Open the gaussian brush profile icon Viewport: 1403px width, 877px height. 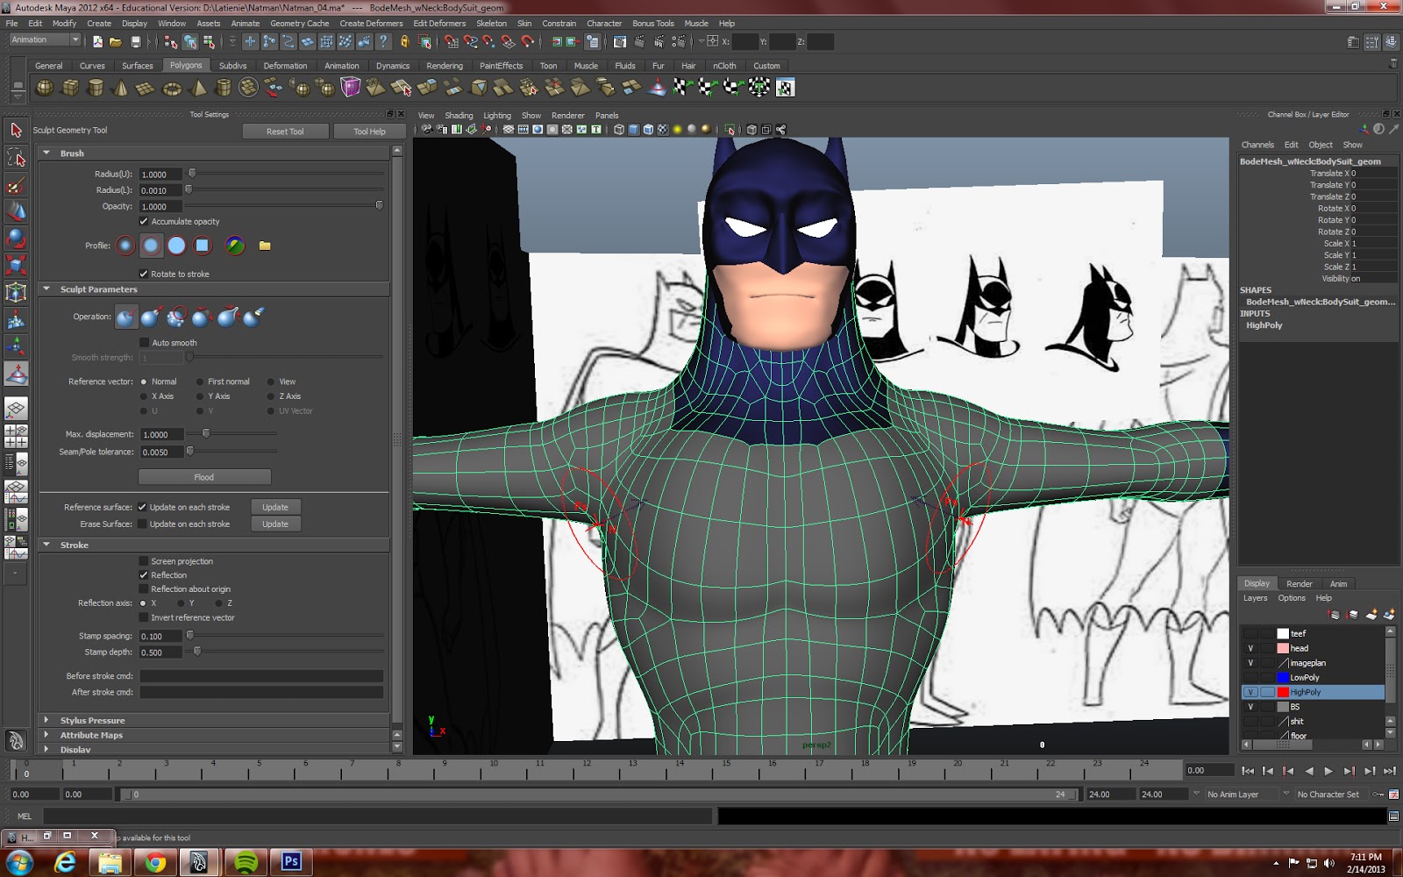[125, 246]
